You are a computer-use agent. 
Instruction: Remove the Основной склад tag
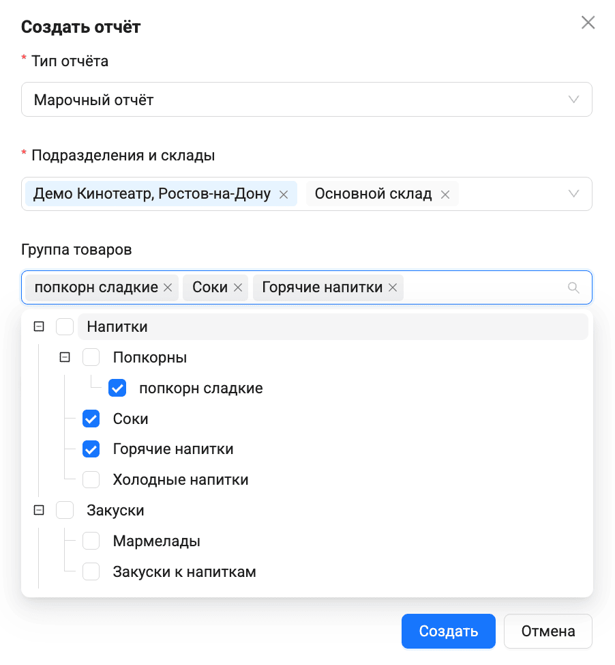pyautogui.click(x=445, y=195)
